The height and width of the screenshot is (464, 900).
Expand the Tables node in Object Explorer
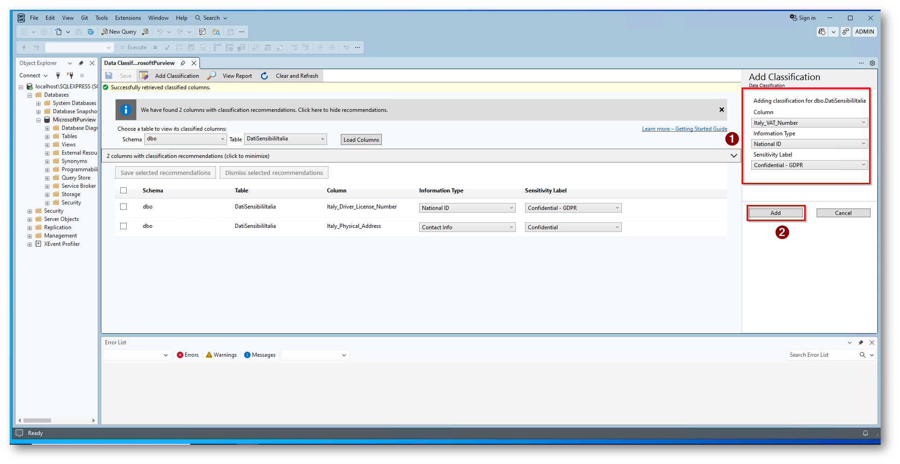click(x=47, y=136)
